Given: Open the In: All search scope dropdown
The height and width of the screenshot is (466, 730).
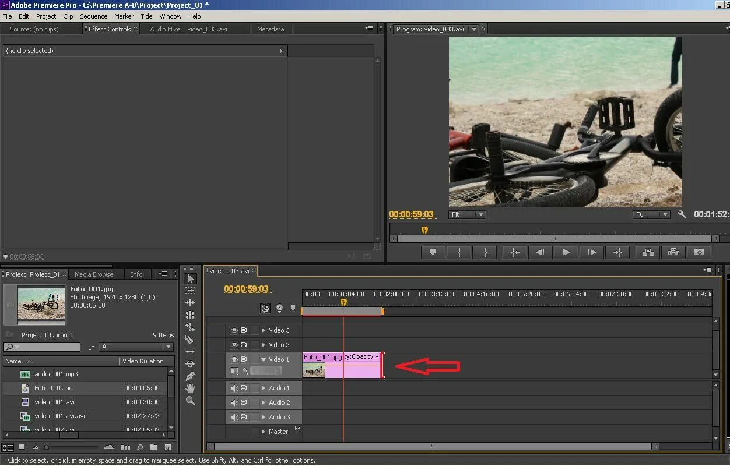Looking at the screenshot, I should [136, 347].
